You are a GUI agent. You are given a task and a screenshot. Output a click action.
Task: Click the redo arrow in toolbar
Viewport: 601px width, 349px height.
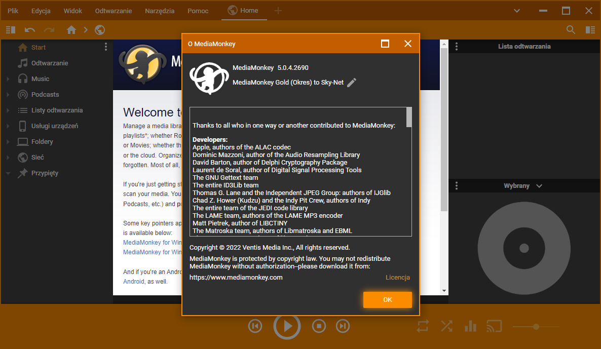pos(49,30)
